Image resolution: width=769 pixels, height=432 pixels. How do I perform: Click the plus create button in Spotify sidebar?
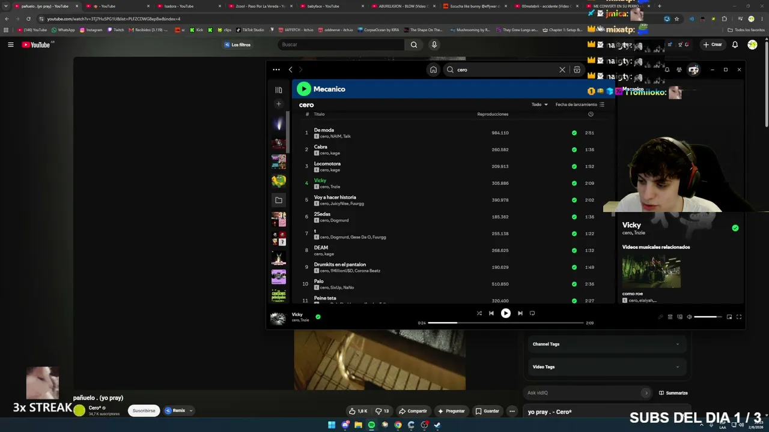(x=278, y=104)
